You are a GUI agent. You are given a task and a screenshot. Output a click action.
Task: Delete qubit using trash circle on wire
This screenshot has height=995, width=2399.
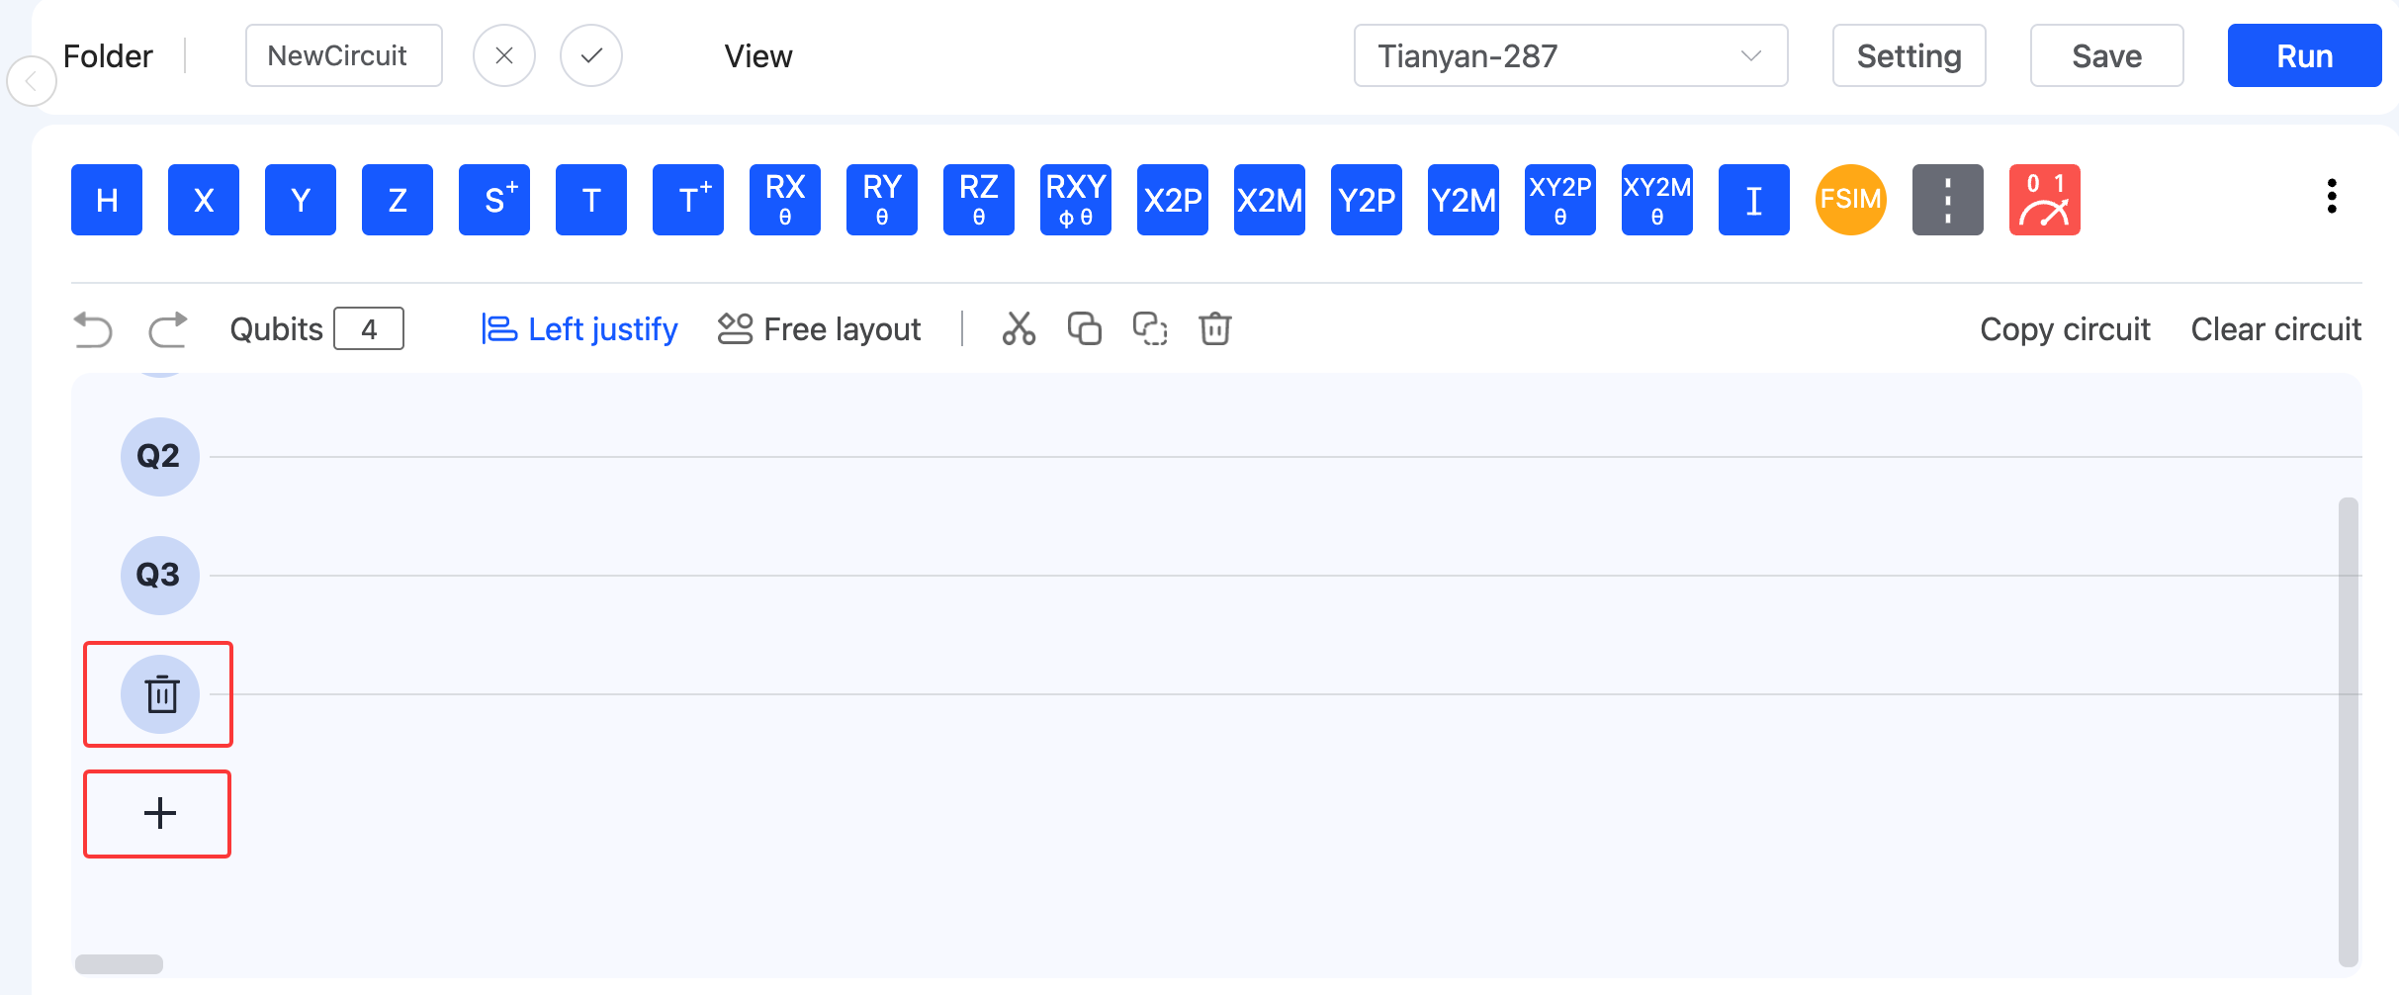point(160,694)
